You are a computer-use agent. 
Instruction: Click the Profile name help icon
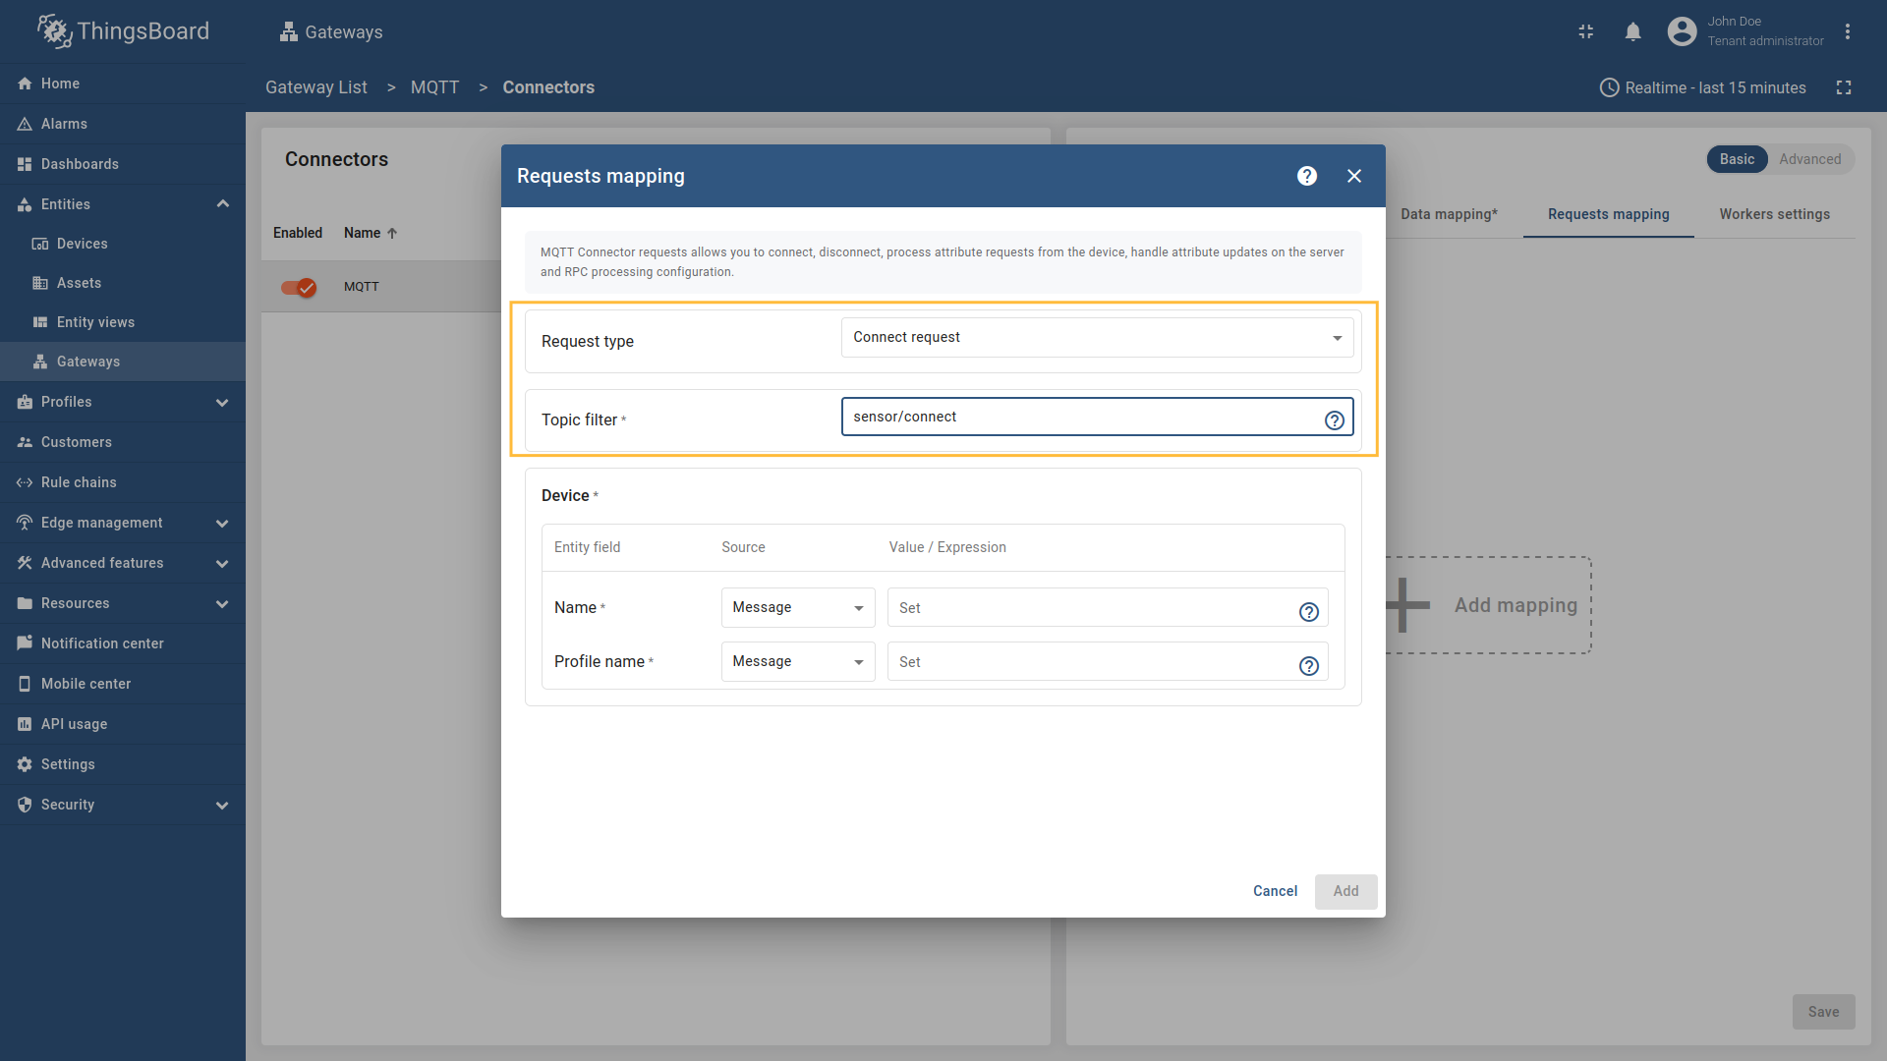pyautogui.click(x=1309, y=666)
